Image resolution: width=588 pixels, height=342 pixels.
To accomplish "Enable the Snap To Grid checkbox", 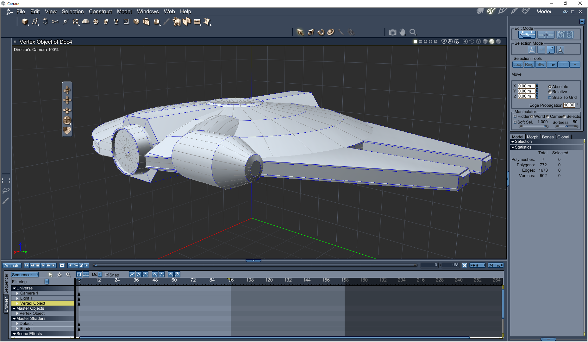I will (550, 98).
